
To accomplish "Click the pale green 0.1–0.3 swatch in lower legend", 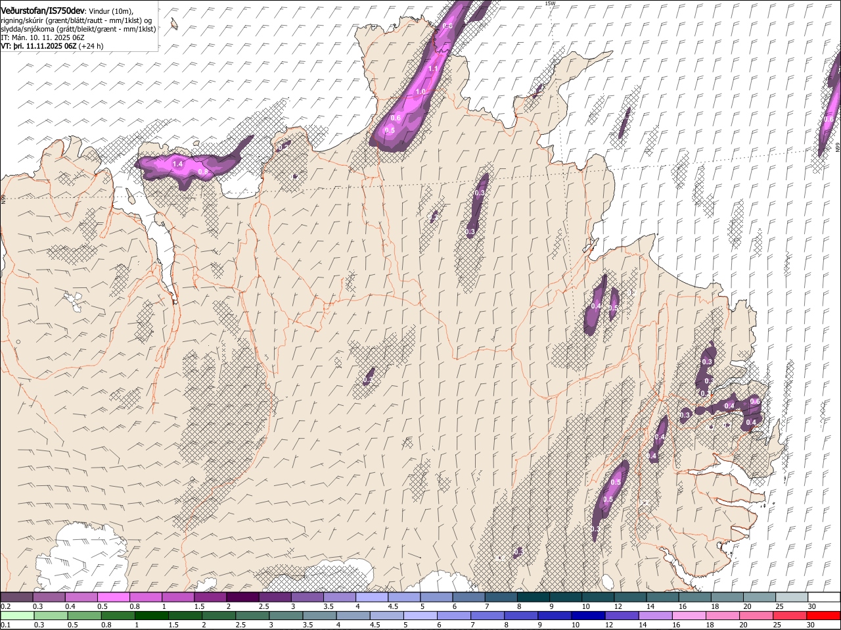I will [16, 616].
